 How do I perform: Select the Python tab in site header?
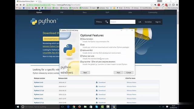click(39, 12)
